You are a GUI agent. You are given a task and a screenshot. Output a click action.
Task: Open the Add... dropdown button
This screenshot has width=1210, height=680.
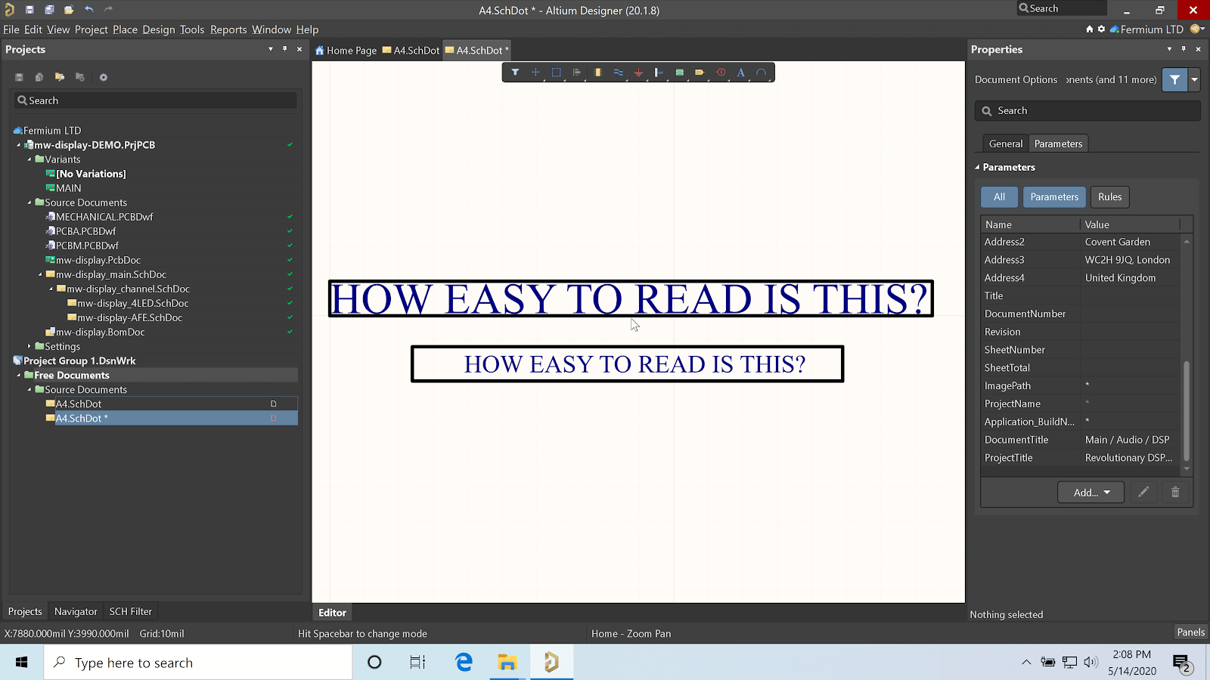click(x=1091, y=493)
